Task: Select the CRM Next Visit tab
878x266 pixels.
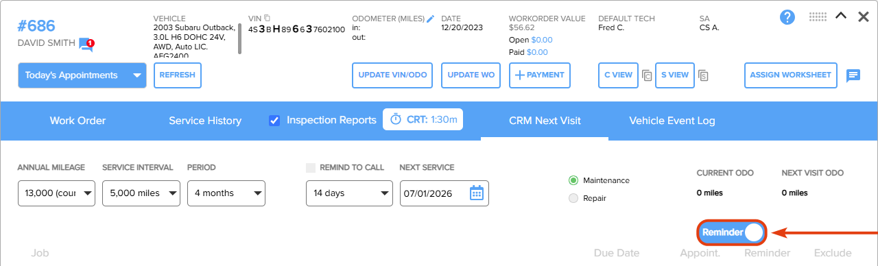Action: point(545,121)
